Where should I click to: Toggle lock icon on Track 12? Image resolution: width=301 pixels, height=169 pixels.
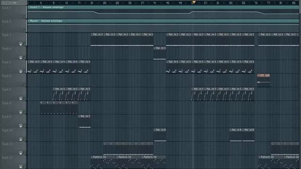click(21, 167)
